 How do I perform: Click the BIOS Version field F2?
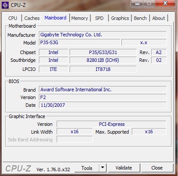click(x=102, y=97)
